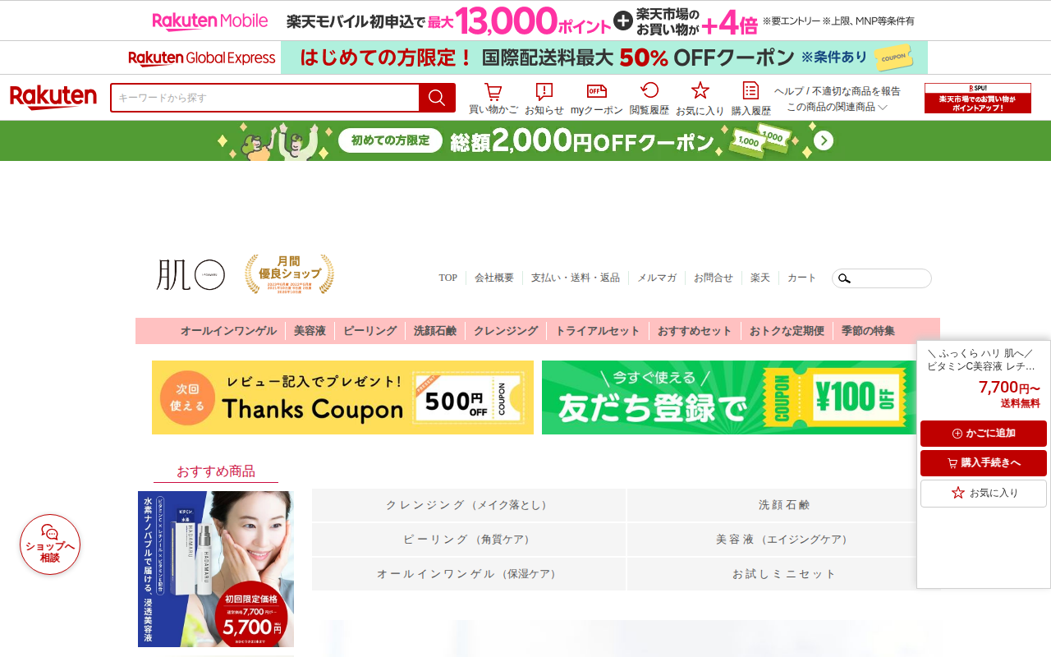Advance the green coupon banner arrow
The image size is (1051, 657).
(x=824, y=141)
